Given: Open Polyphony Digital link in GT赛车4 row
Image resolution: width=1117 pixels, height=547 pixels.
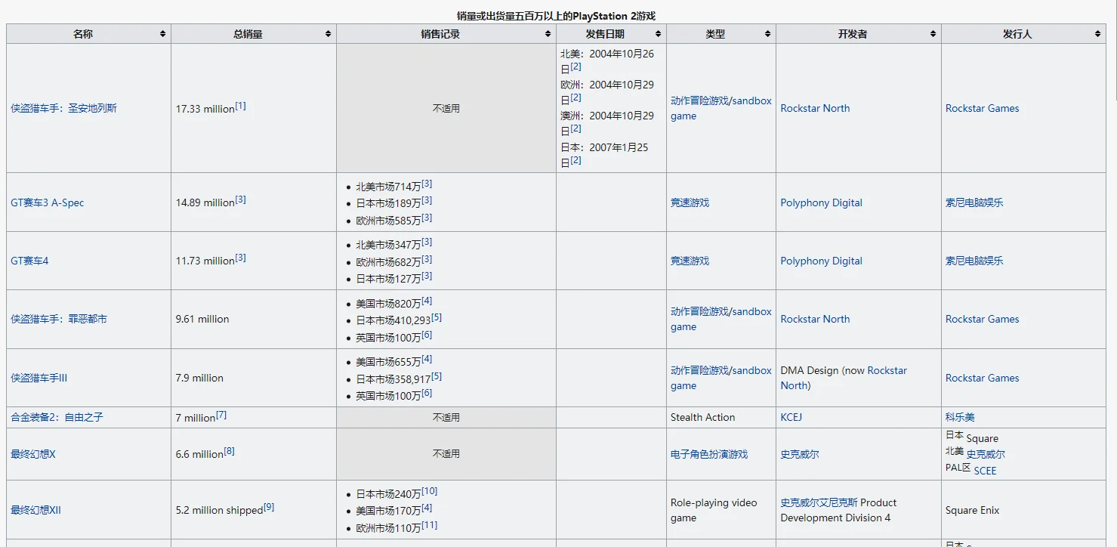Looking at the screenshot, I should (x=821, y=261).
